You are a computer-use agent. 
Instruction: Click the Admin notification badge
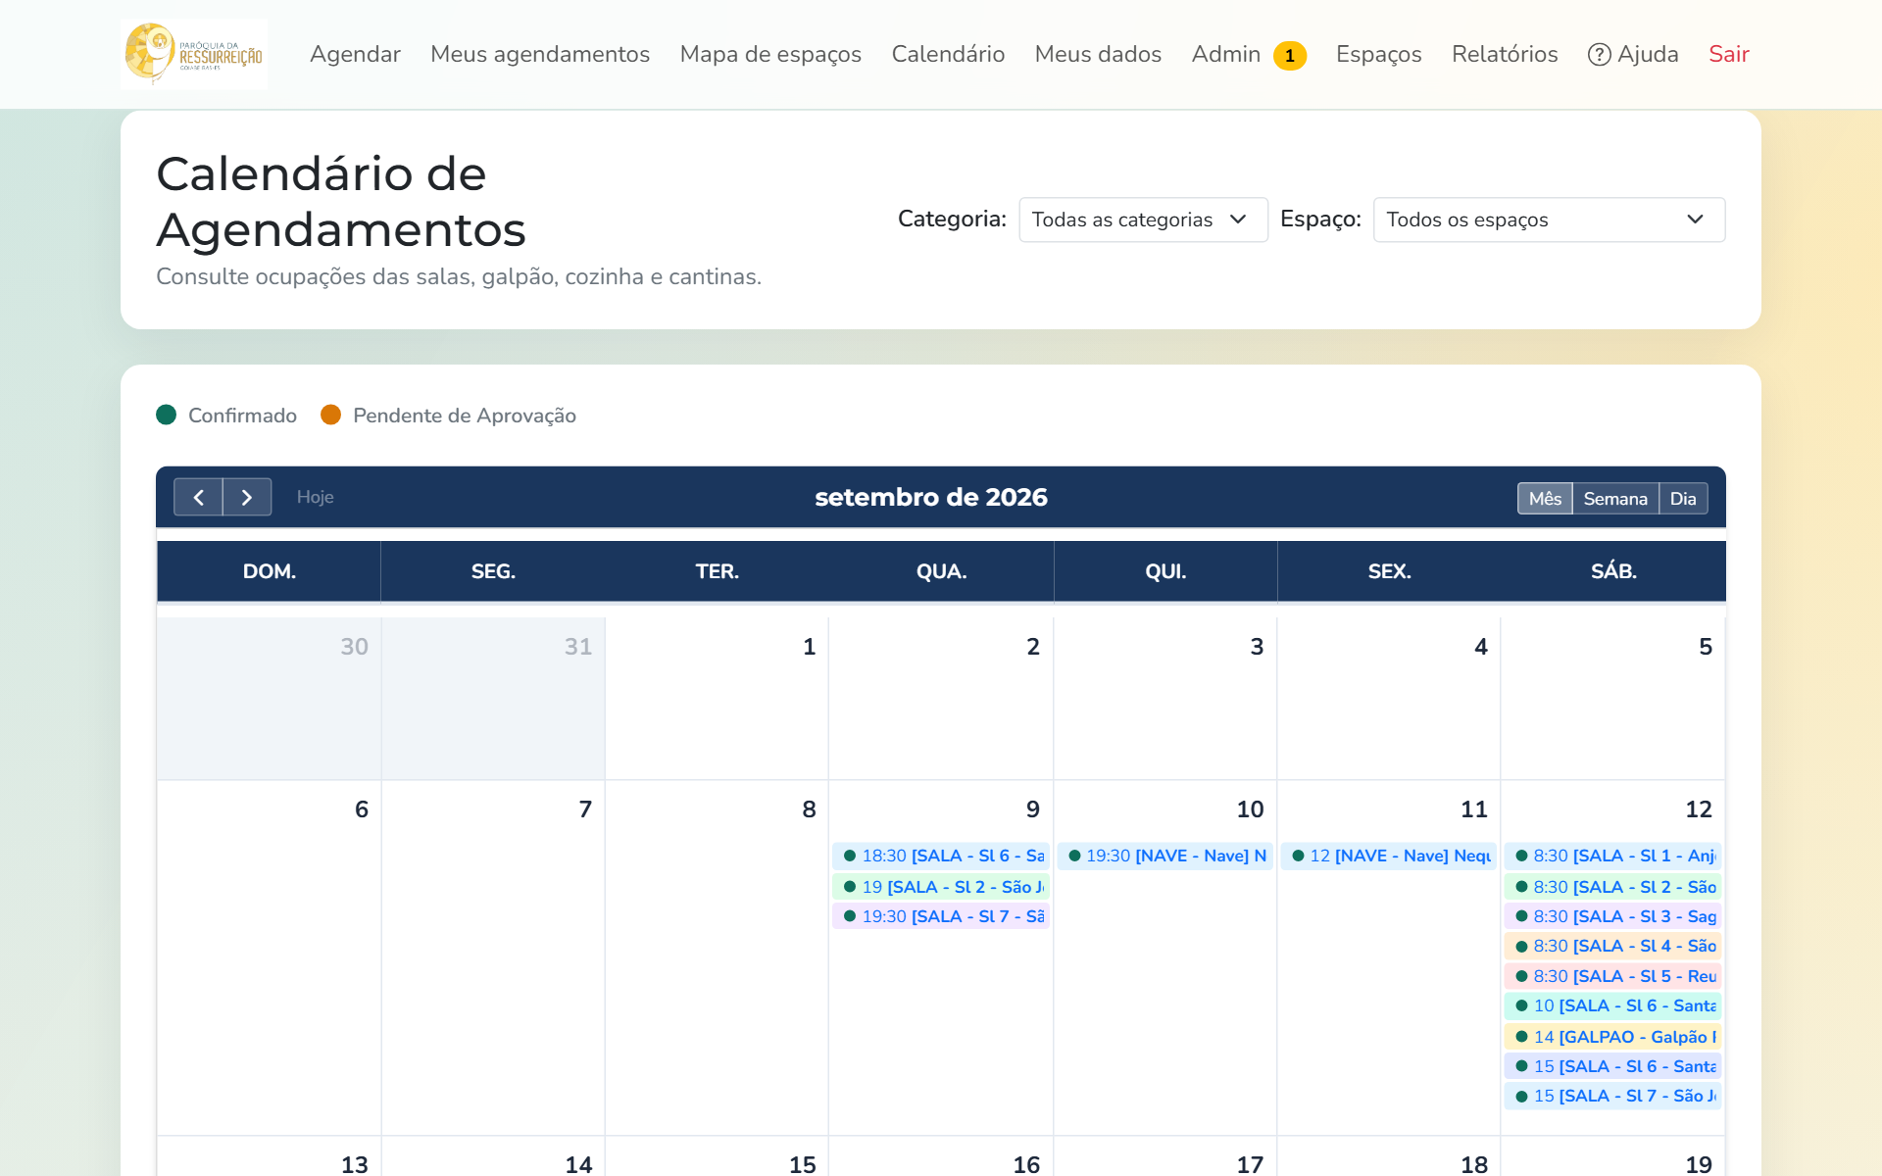tap(1290, 56)
